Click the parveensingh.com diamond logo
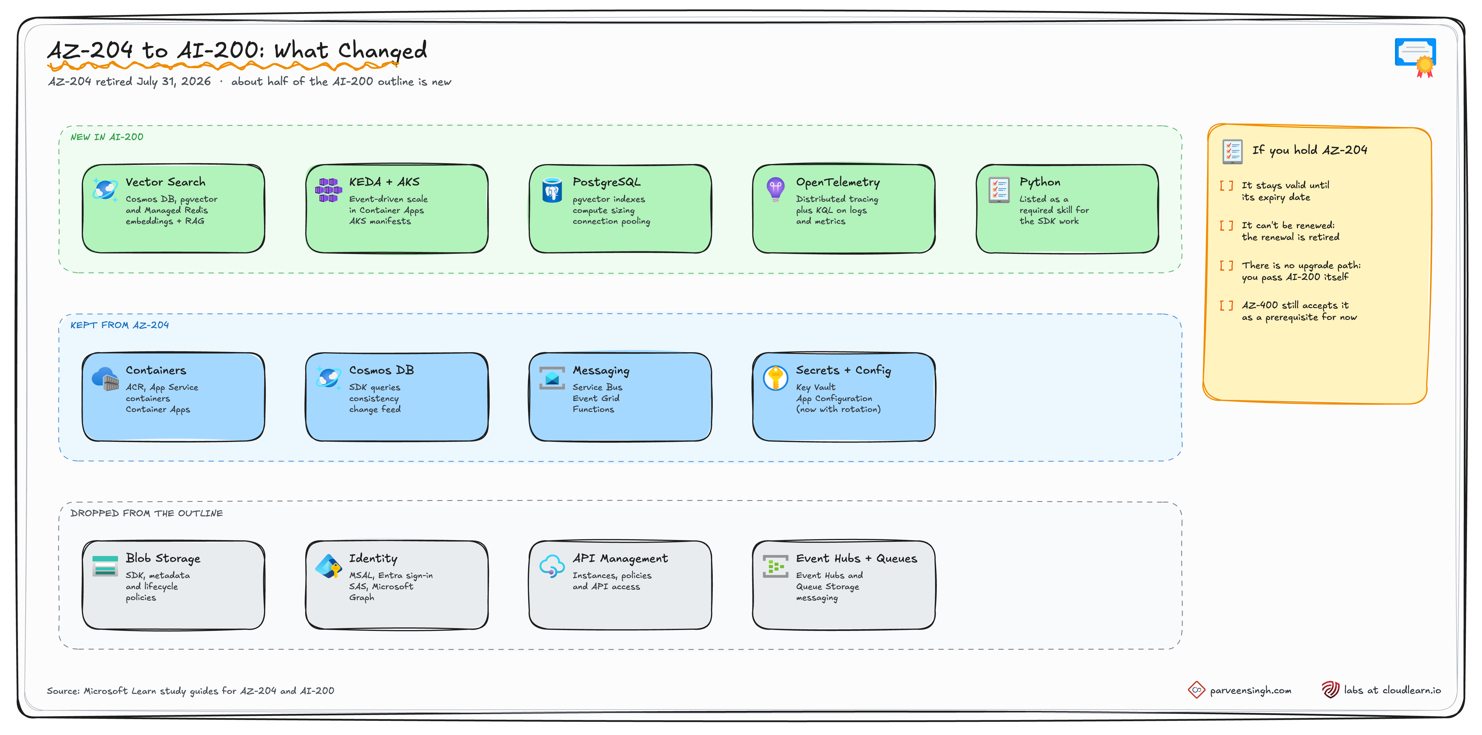Viewport: 1482px width, 735px height. pyautogui.click(x=1197, y=689)
